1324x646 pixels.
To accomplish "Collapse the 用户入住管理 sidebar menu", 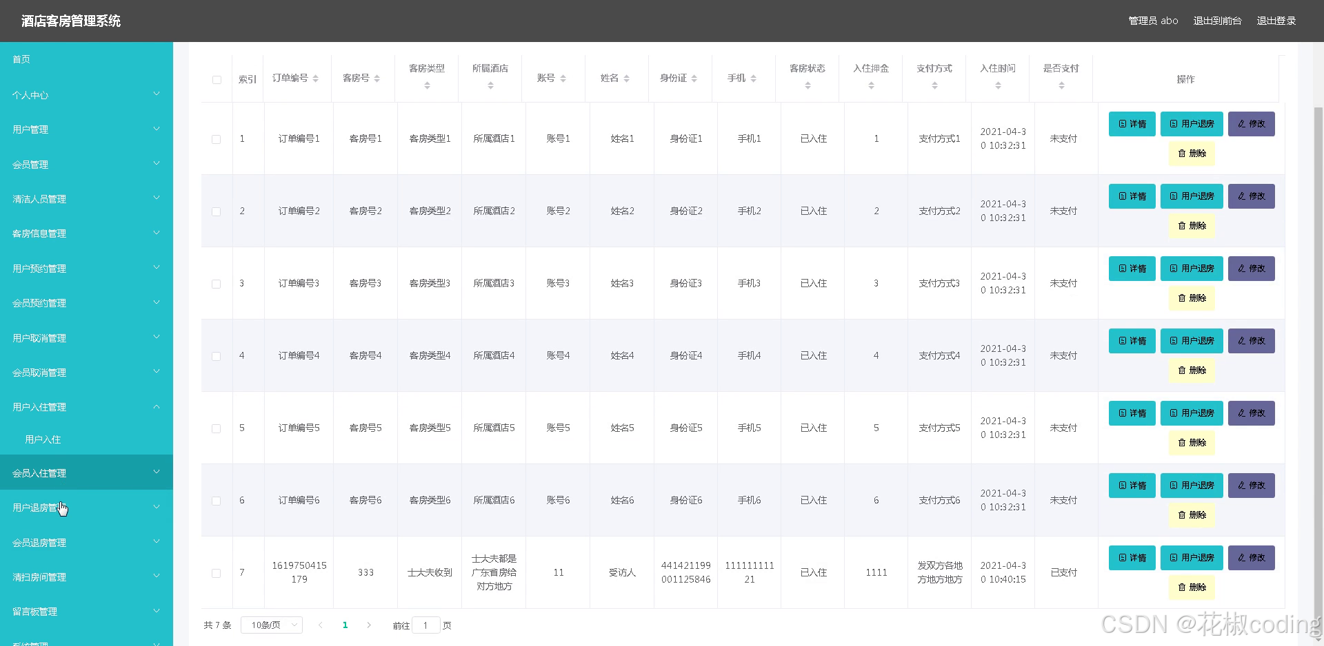I will pyautogui.click(x=86, y=407).
